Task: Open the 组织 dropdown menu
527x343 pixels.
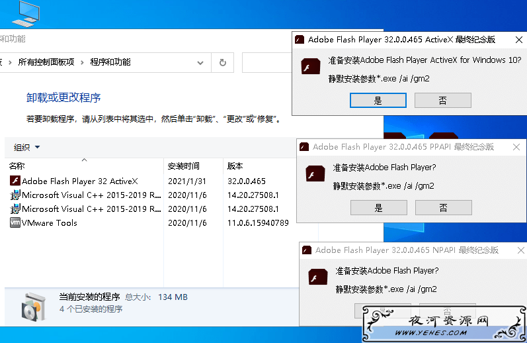Action: tap(26, 147)
